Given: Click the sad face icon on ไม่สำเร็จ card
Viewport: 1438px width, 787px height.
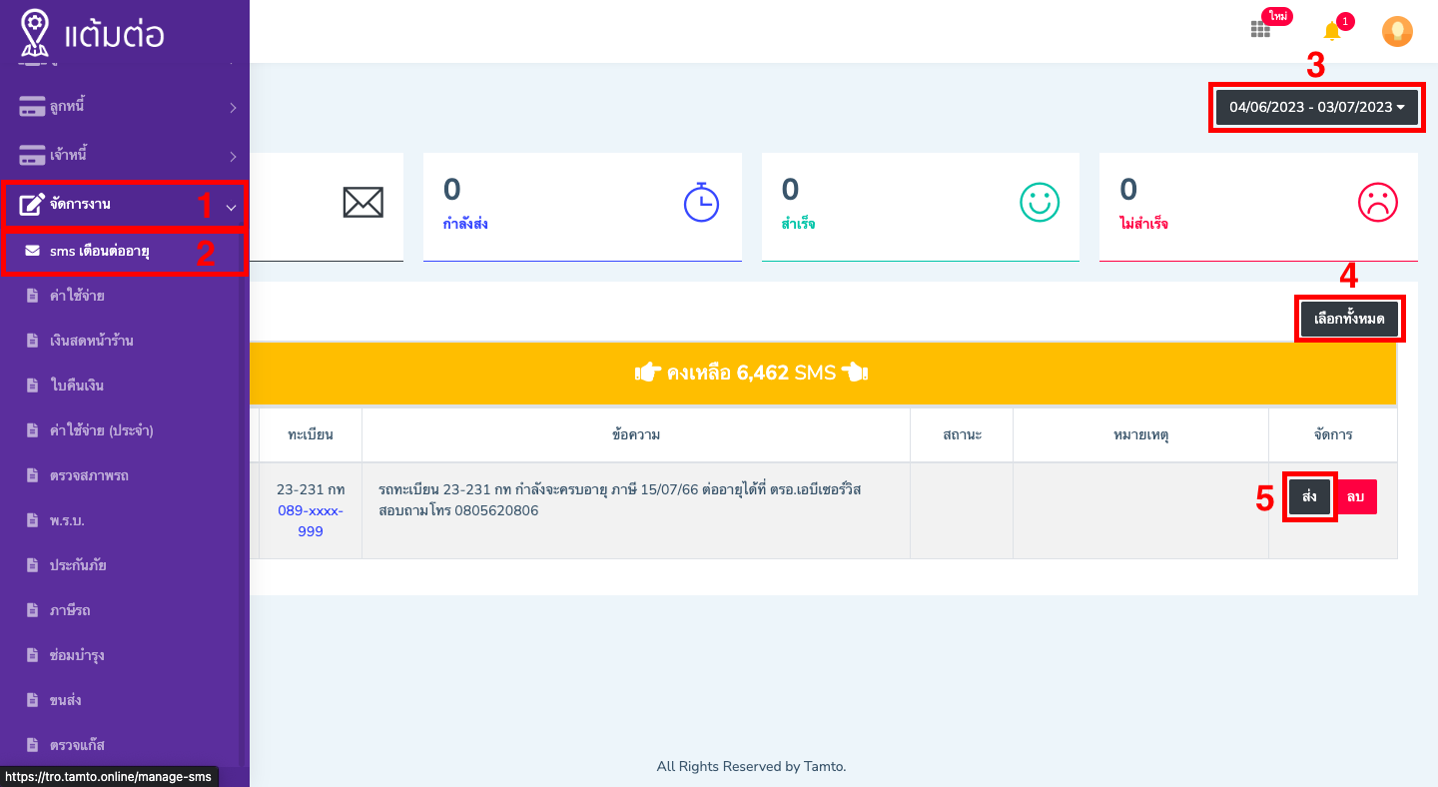Looking at the screenshot, I should 1377,203.
